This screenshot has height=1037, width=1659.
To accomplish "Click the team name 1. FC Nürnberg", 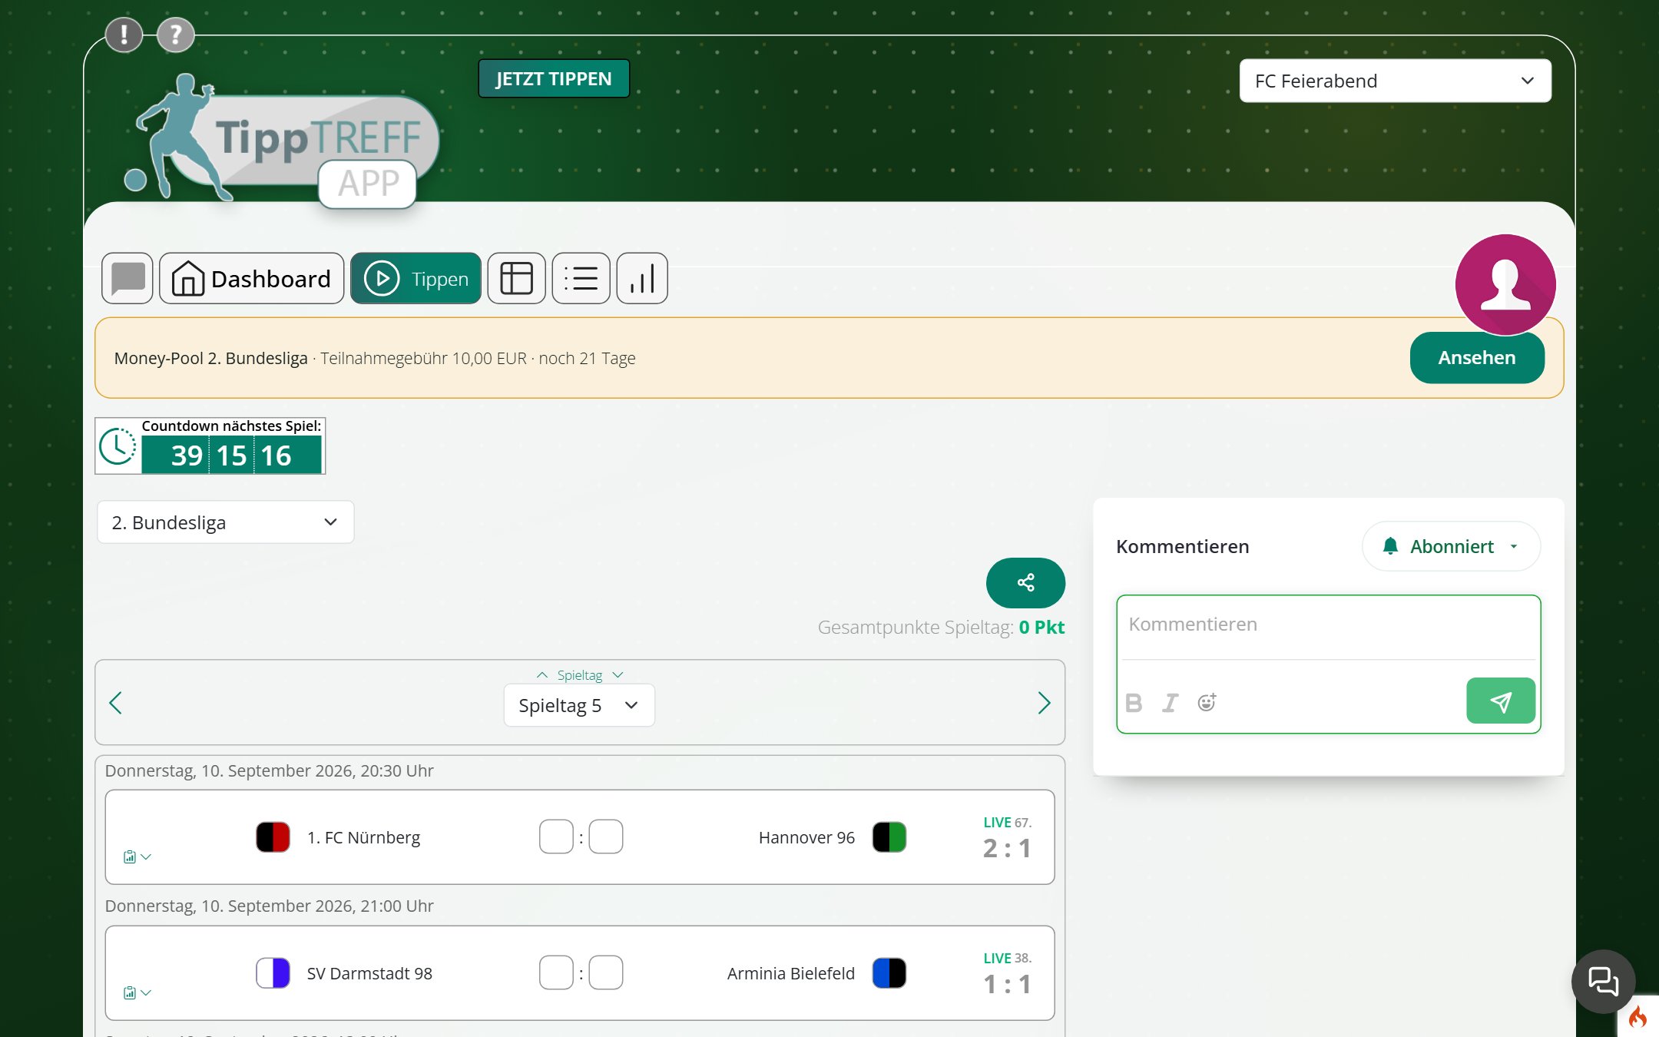I will pos(363,837).
